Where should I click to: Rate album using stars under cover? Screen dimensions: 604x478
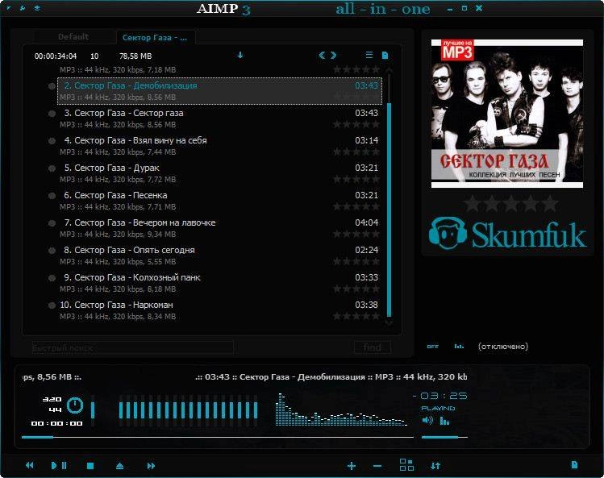[x=510, y=203]
